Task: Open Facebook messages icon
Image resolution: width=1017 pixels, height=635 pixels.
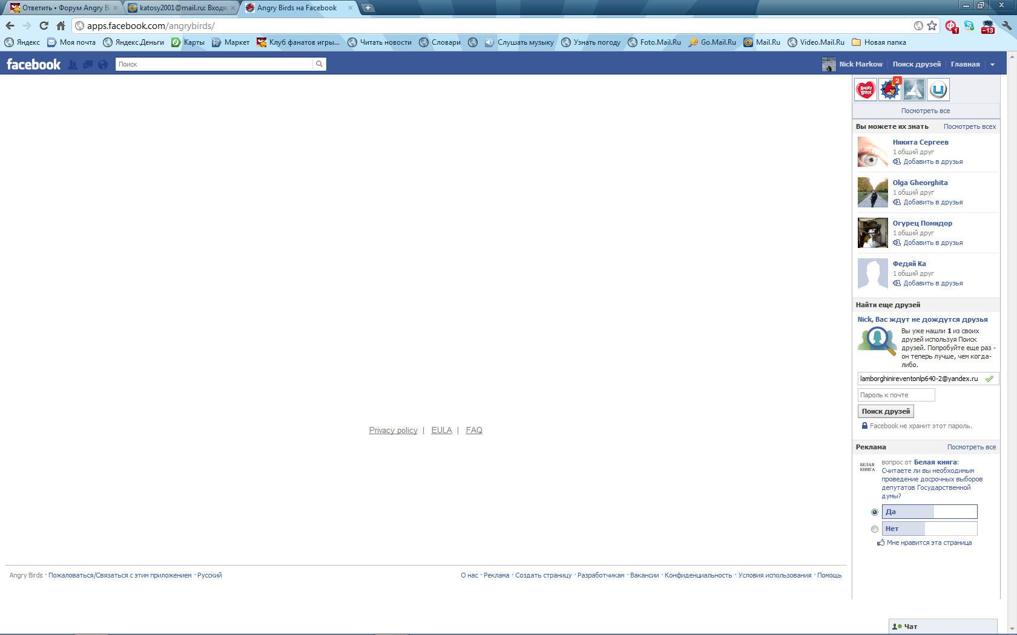Action: [x=88, y=65]
